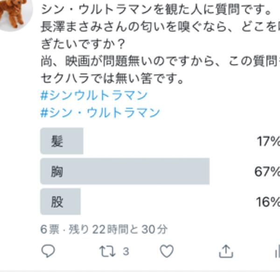This screenshot has height=280, width=280.
Task: Click the line reading セクハラでは無い筈です
Action: [x=112, y=78]
